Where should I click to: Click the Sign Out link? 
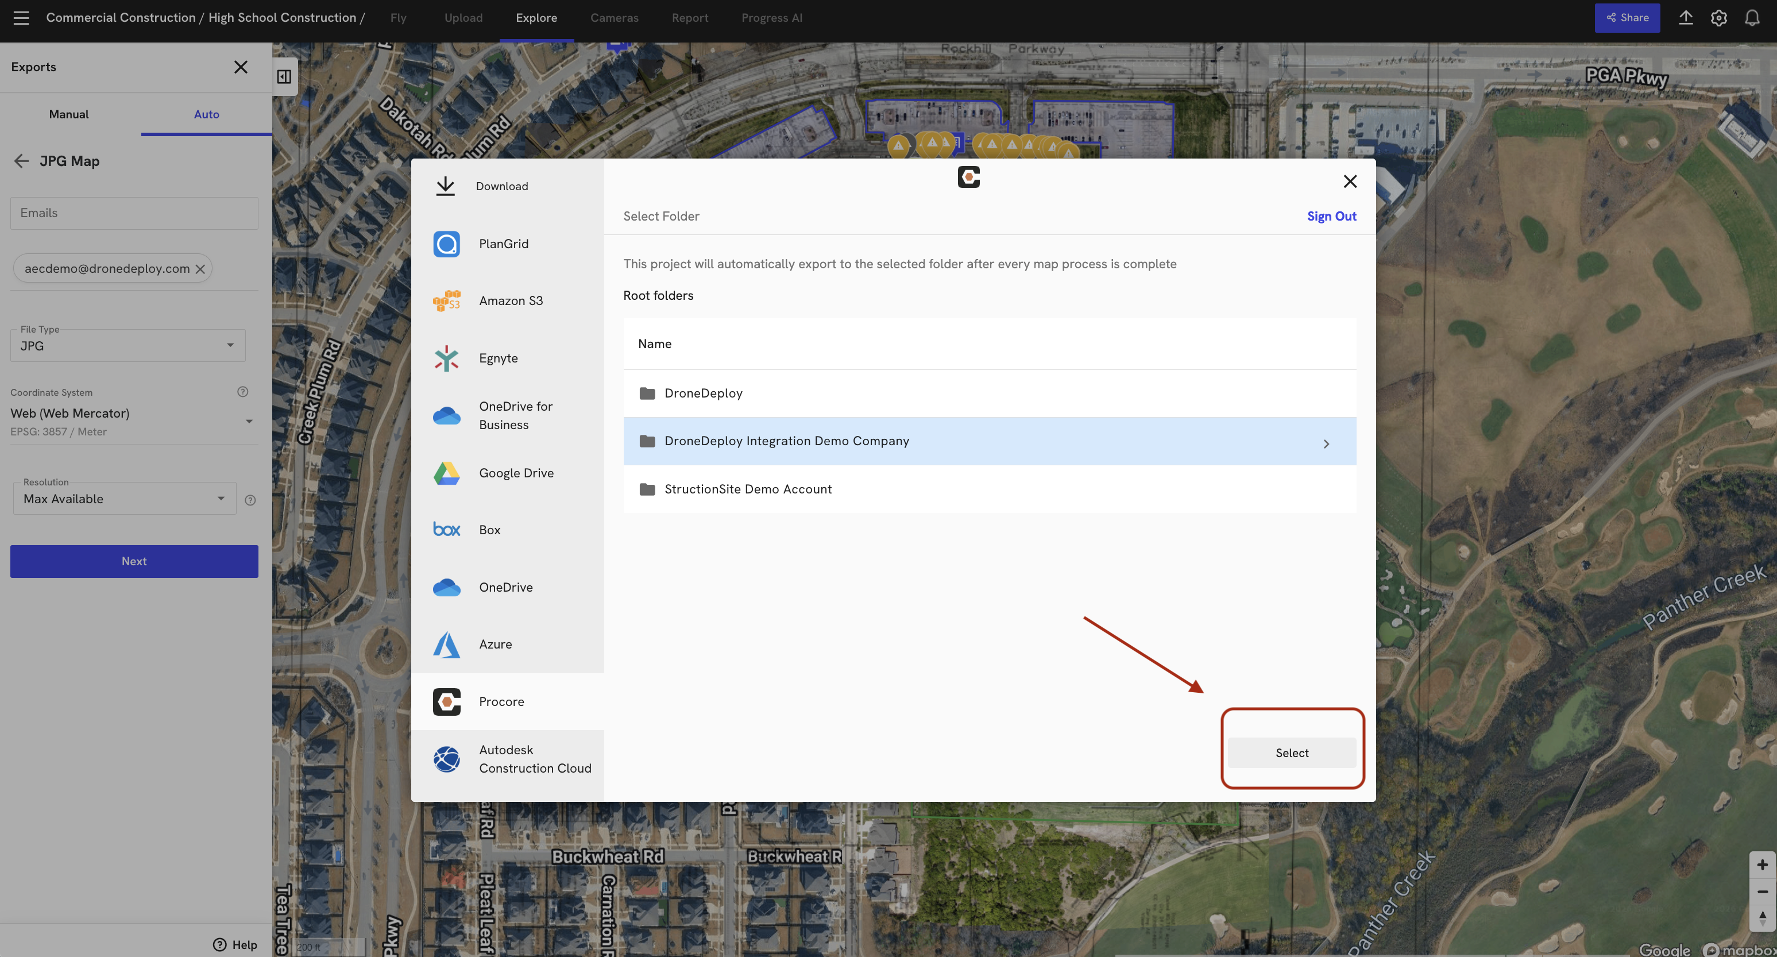[1331, 216]
